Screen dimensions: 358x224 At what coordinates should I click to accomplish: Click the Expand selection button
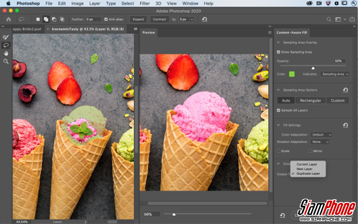click(x=138, y=19)
